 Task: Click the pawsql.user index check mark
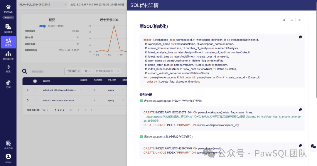pyautogui.click(x=141, y=137)
